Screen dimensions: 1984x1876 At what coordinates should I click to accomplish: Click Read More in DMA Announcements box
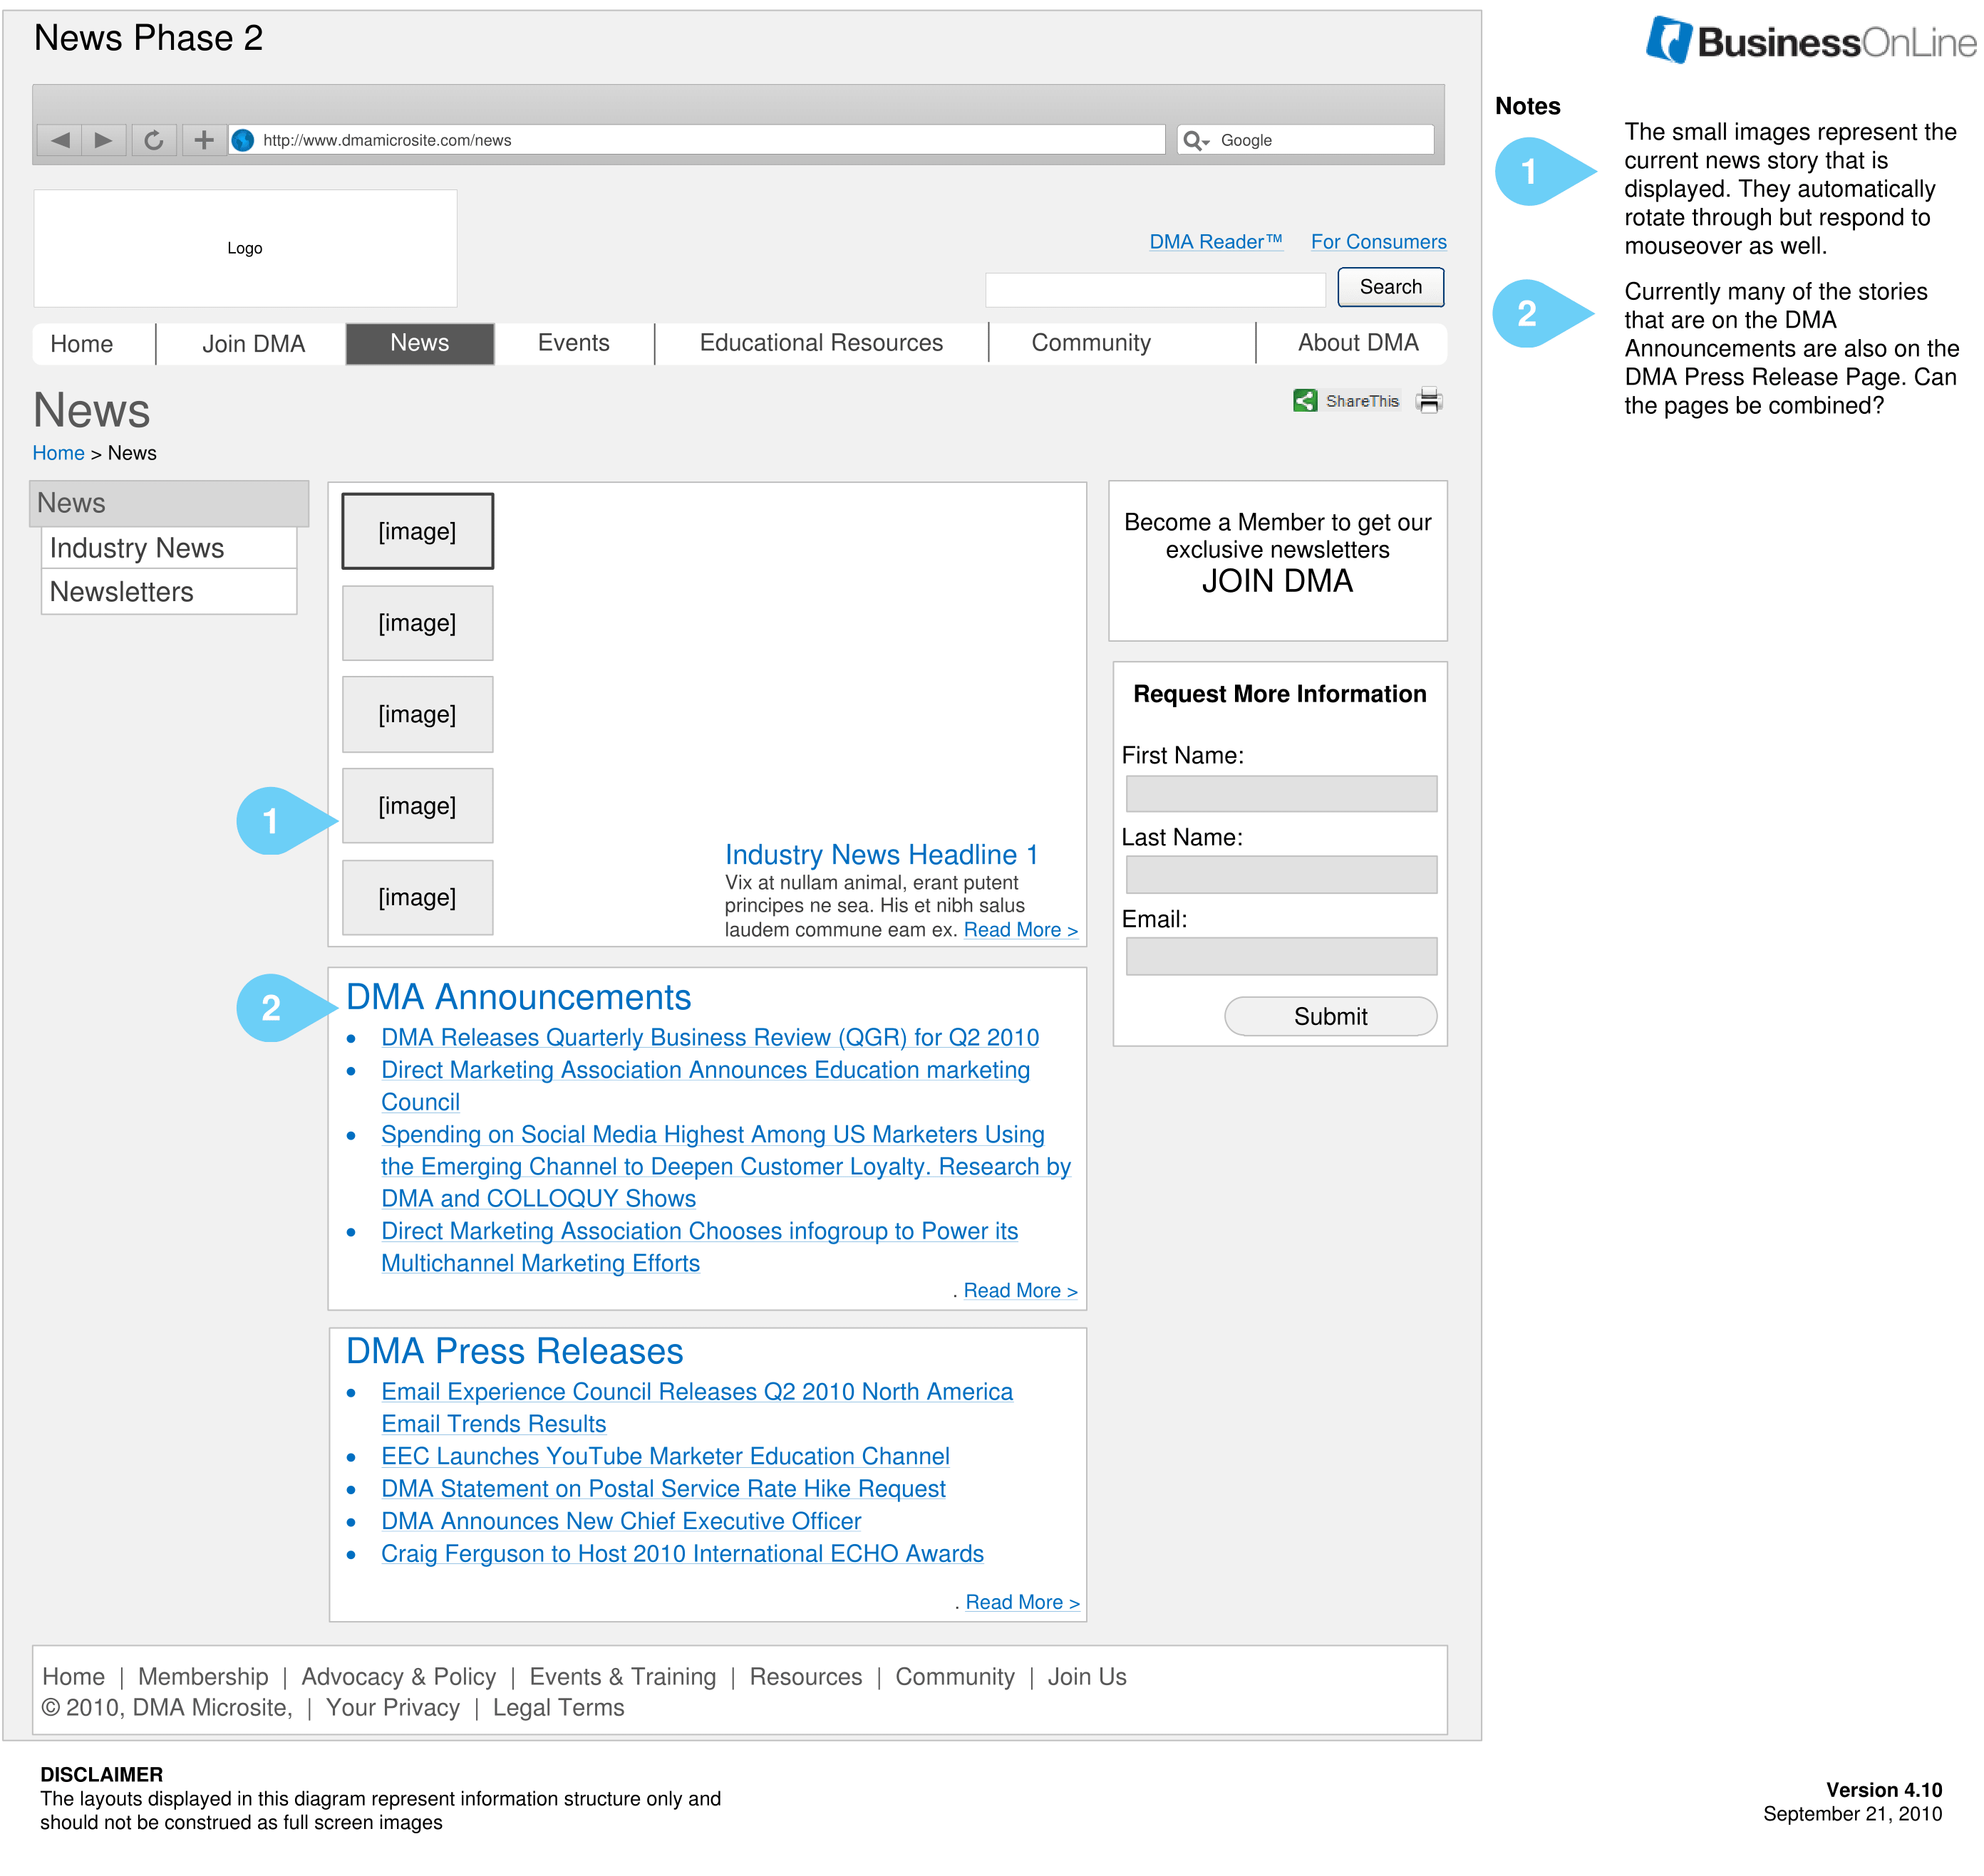[1021, 1291]
